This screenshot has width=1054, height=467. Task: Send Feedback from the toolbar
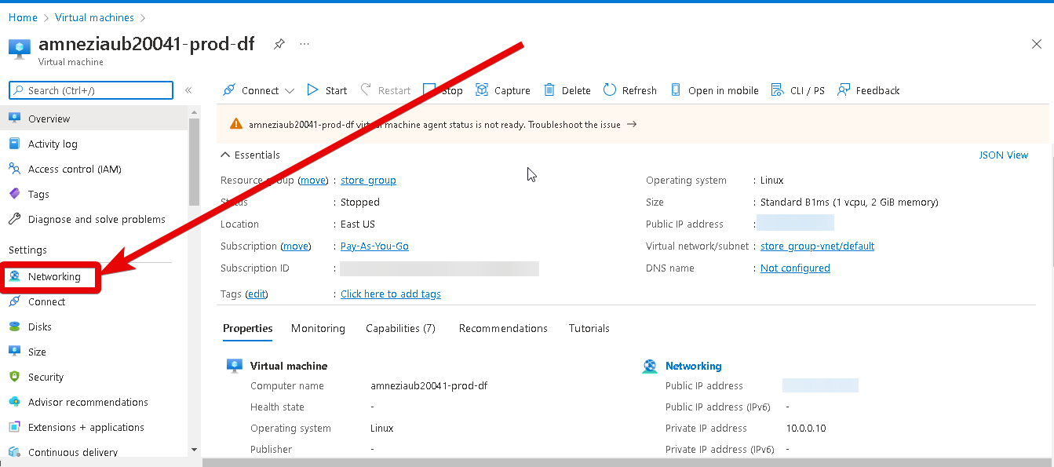pos(869,90)
